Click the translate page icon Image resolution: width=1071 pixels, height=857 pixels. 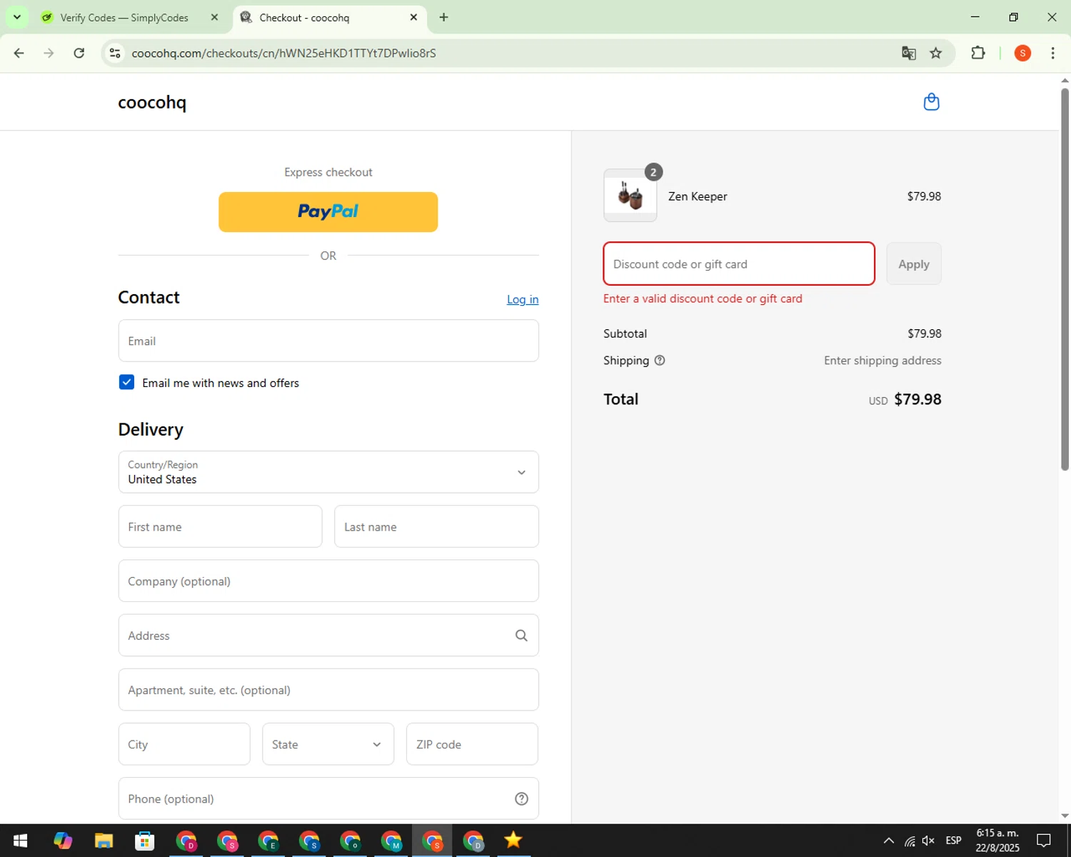[x=908, y=53]
